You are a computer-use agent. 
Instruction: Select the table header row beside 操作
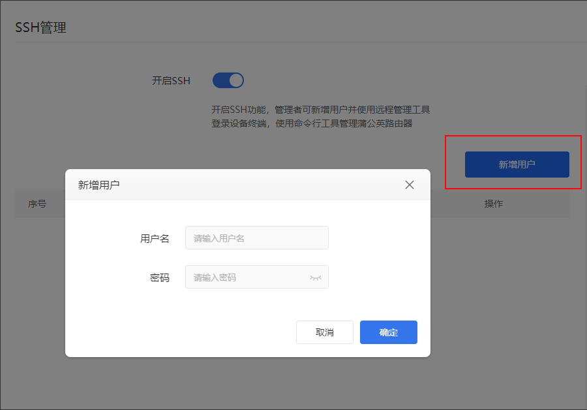click(x=500, y=204)
